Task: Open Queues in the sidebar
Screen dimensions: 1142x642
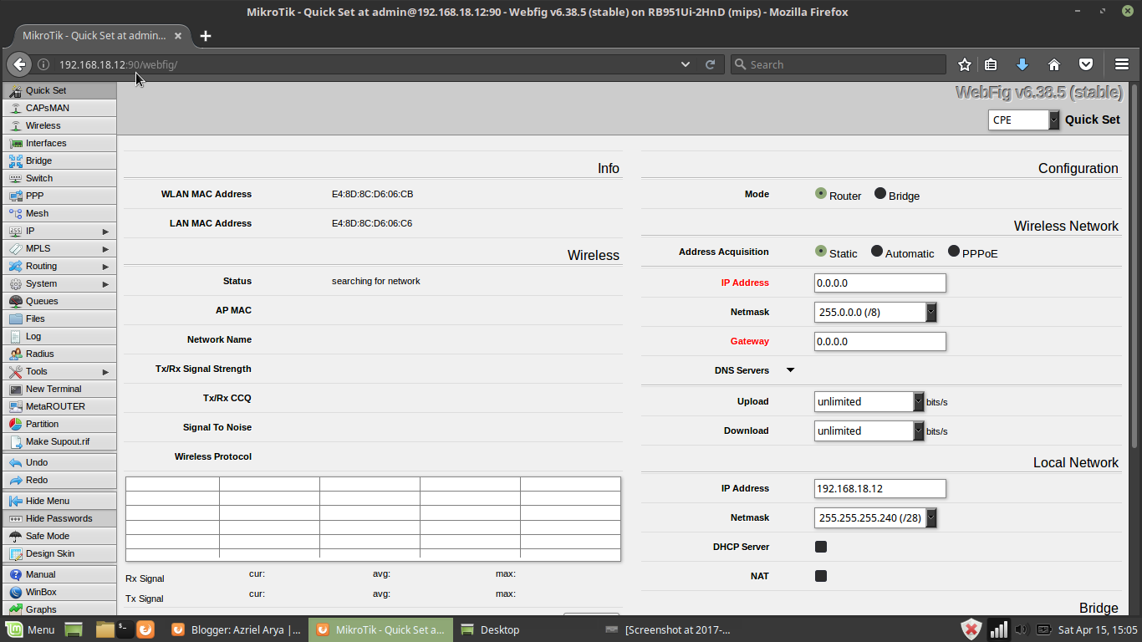Action: coord(59,301)
